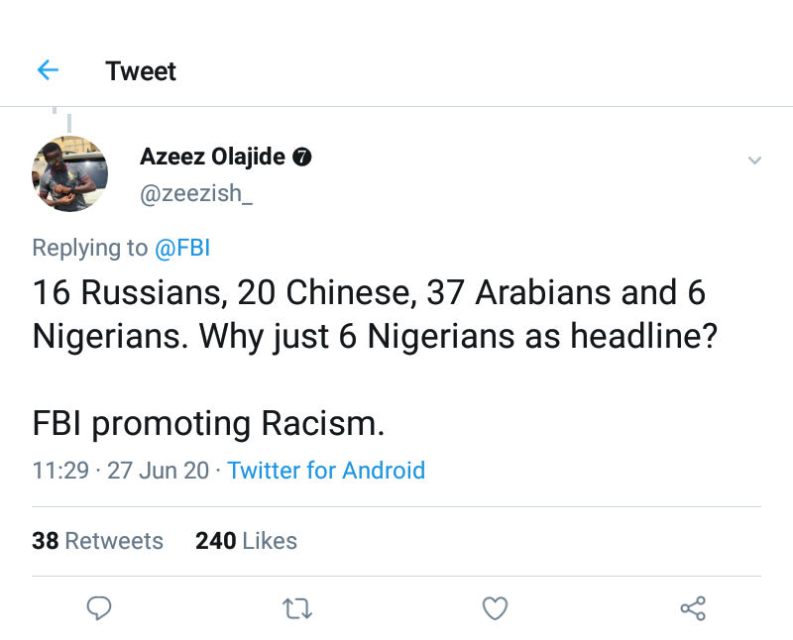The height and width of the screenshot is (640, 793).
Task: Open the @FBI profile link
Action: point(182,248)
